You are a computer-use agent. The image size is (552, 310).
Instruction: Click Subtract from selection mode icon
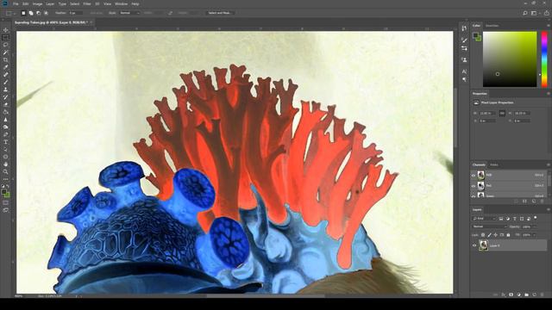[x=38, y=13]
